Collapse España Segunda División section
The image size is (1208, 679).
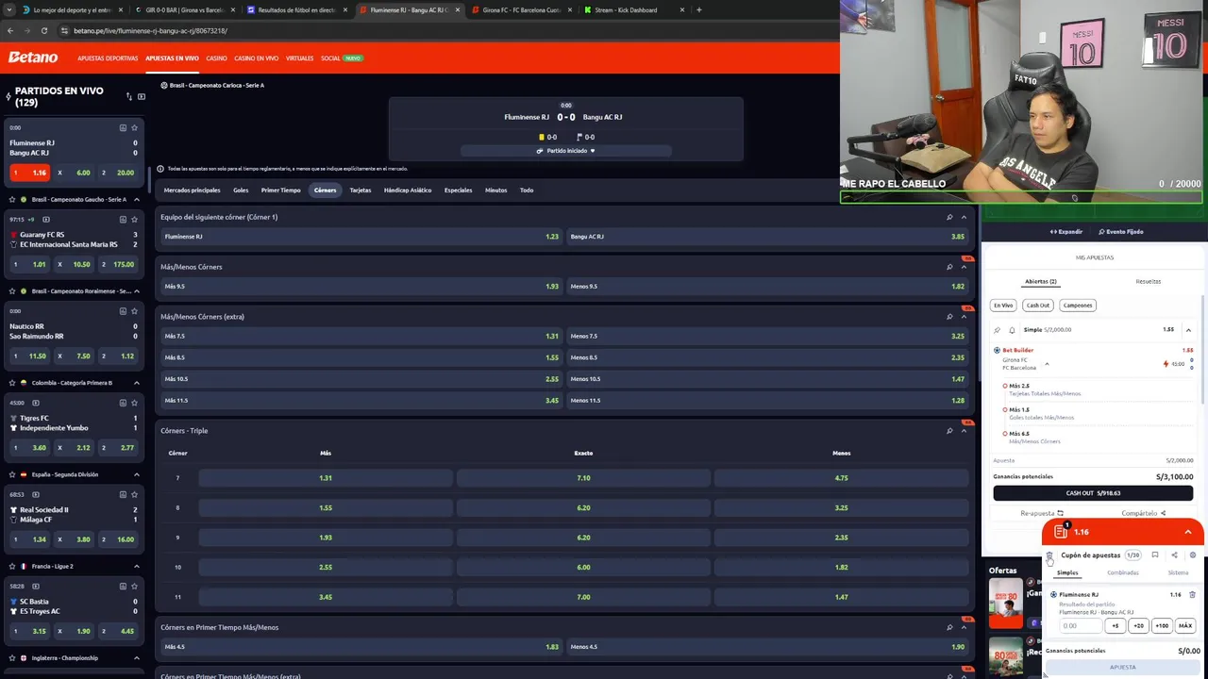click(x=137, y=474)
